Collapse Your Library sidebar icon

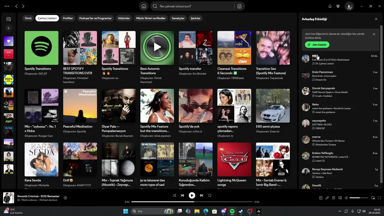pyautogui.click(x=8, y=19)
